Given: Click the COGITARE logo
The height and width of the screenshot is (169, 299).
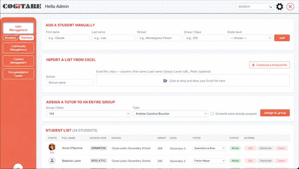Looking at the screenshot, I should click(22, 6).
